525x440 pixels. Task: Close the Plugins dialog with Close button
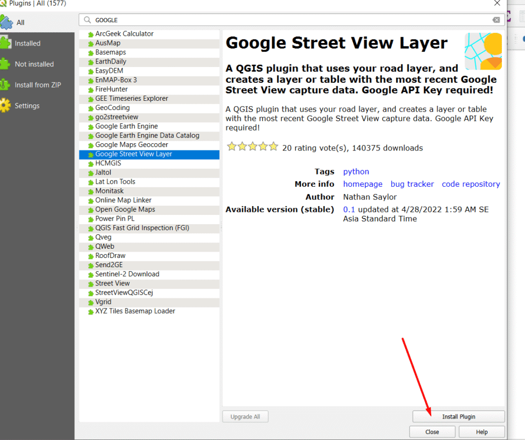click(x=432, y=432)
